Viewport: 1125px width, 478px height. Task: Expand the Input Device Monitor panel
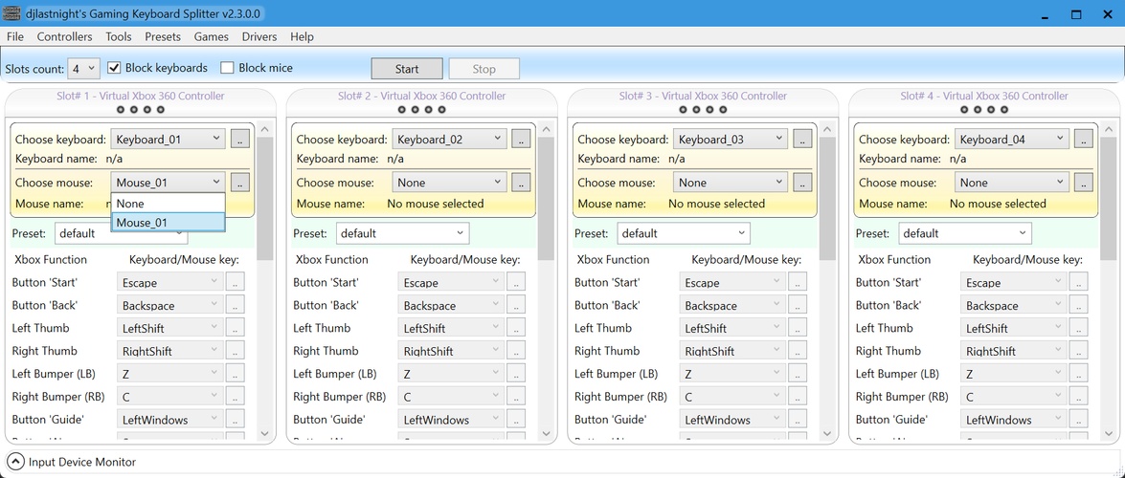pyautogui.click(x=14, y=462)
